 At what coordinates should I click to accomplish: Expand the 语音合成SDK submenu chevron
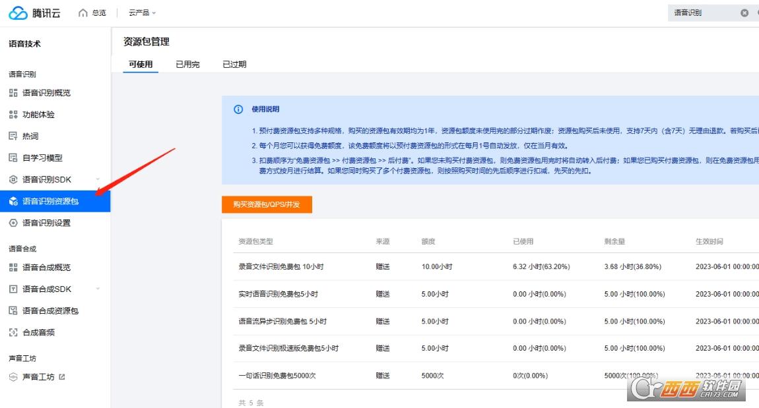pyautogui.click(x=98, y=289)
